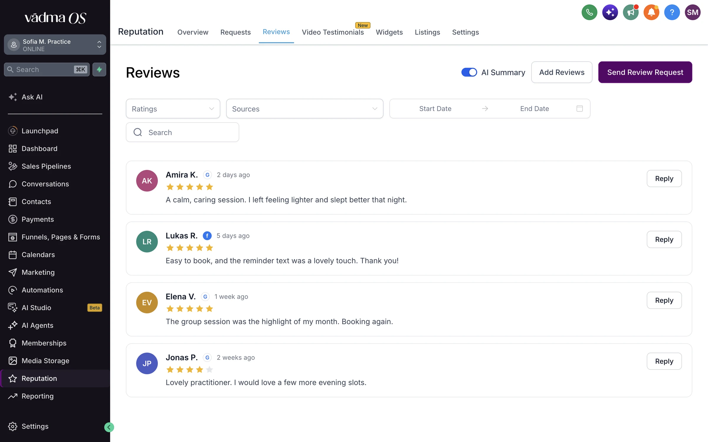Click the sidebar global Search box
708x442 pixels.
47,70
